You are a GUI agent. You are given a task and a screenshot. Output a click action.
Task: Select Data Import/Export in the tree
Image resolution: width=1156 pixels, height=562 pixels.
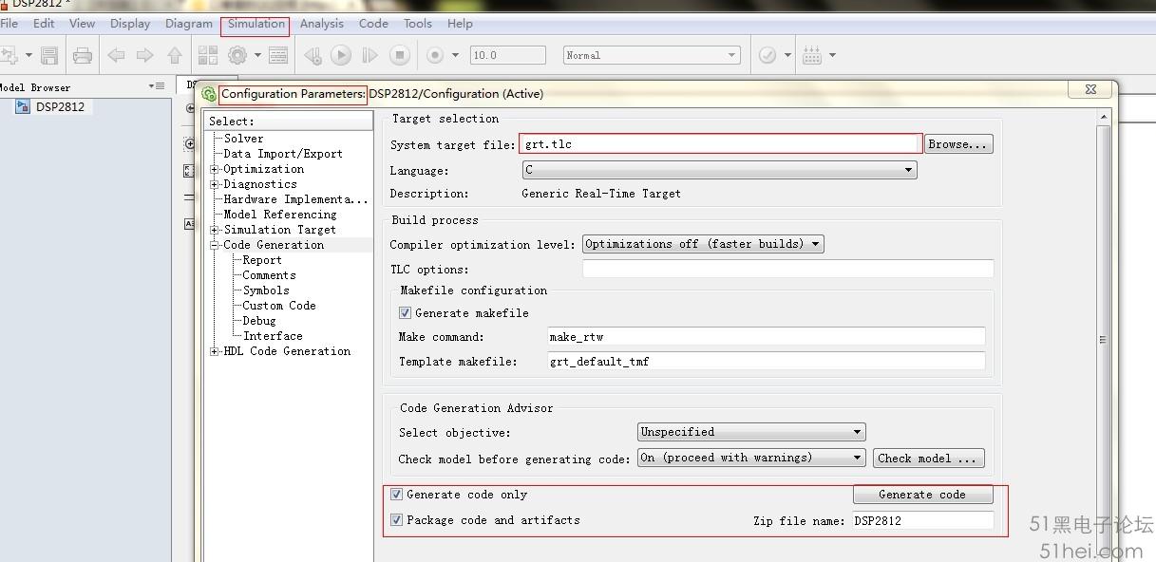283,154
